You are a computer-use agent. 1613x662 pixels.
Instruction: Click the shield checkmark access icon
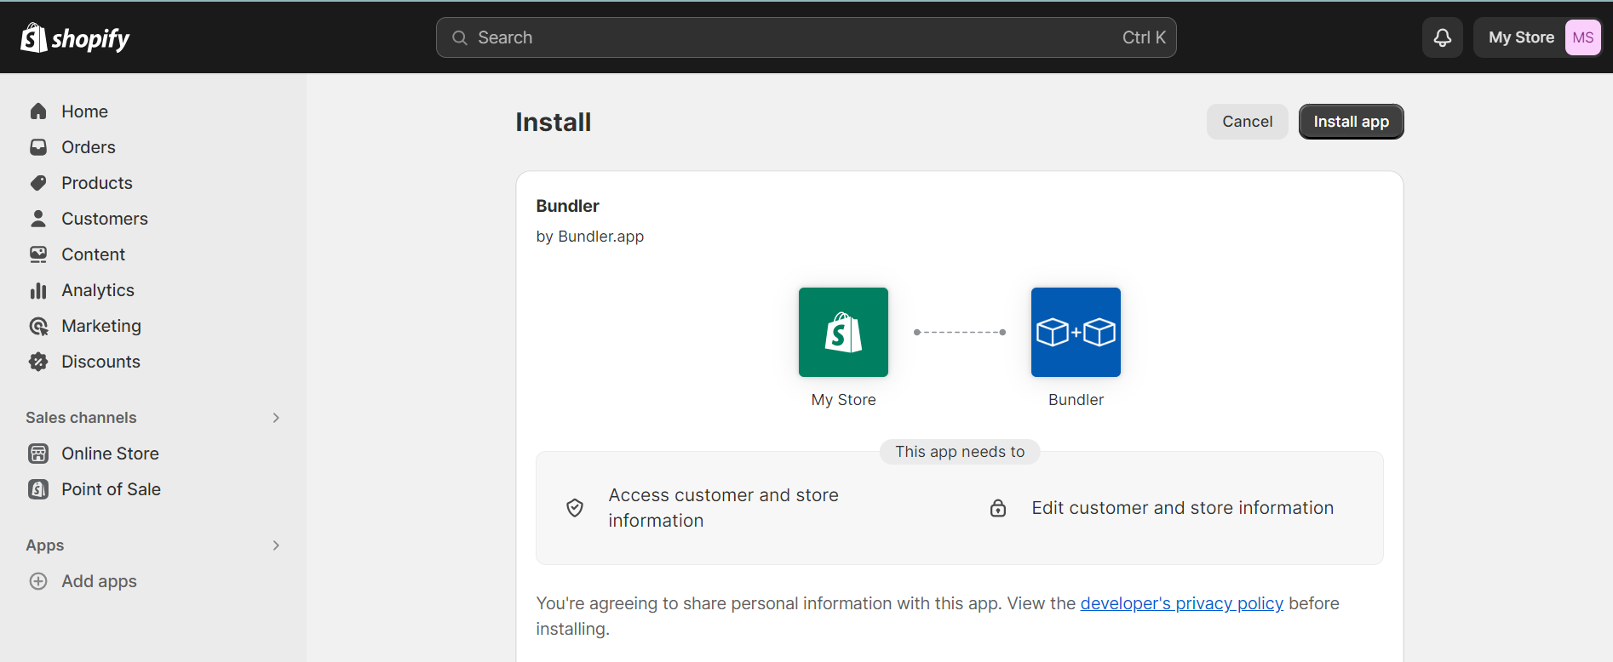[x=575, y=508]
